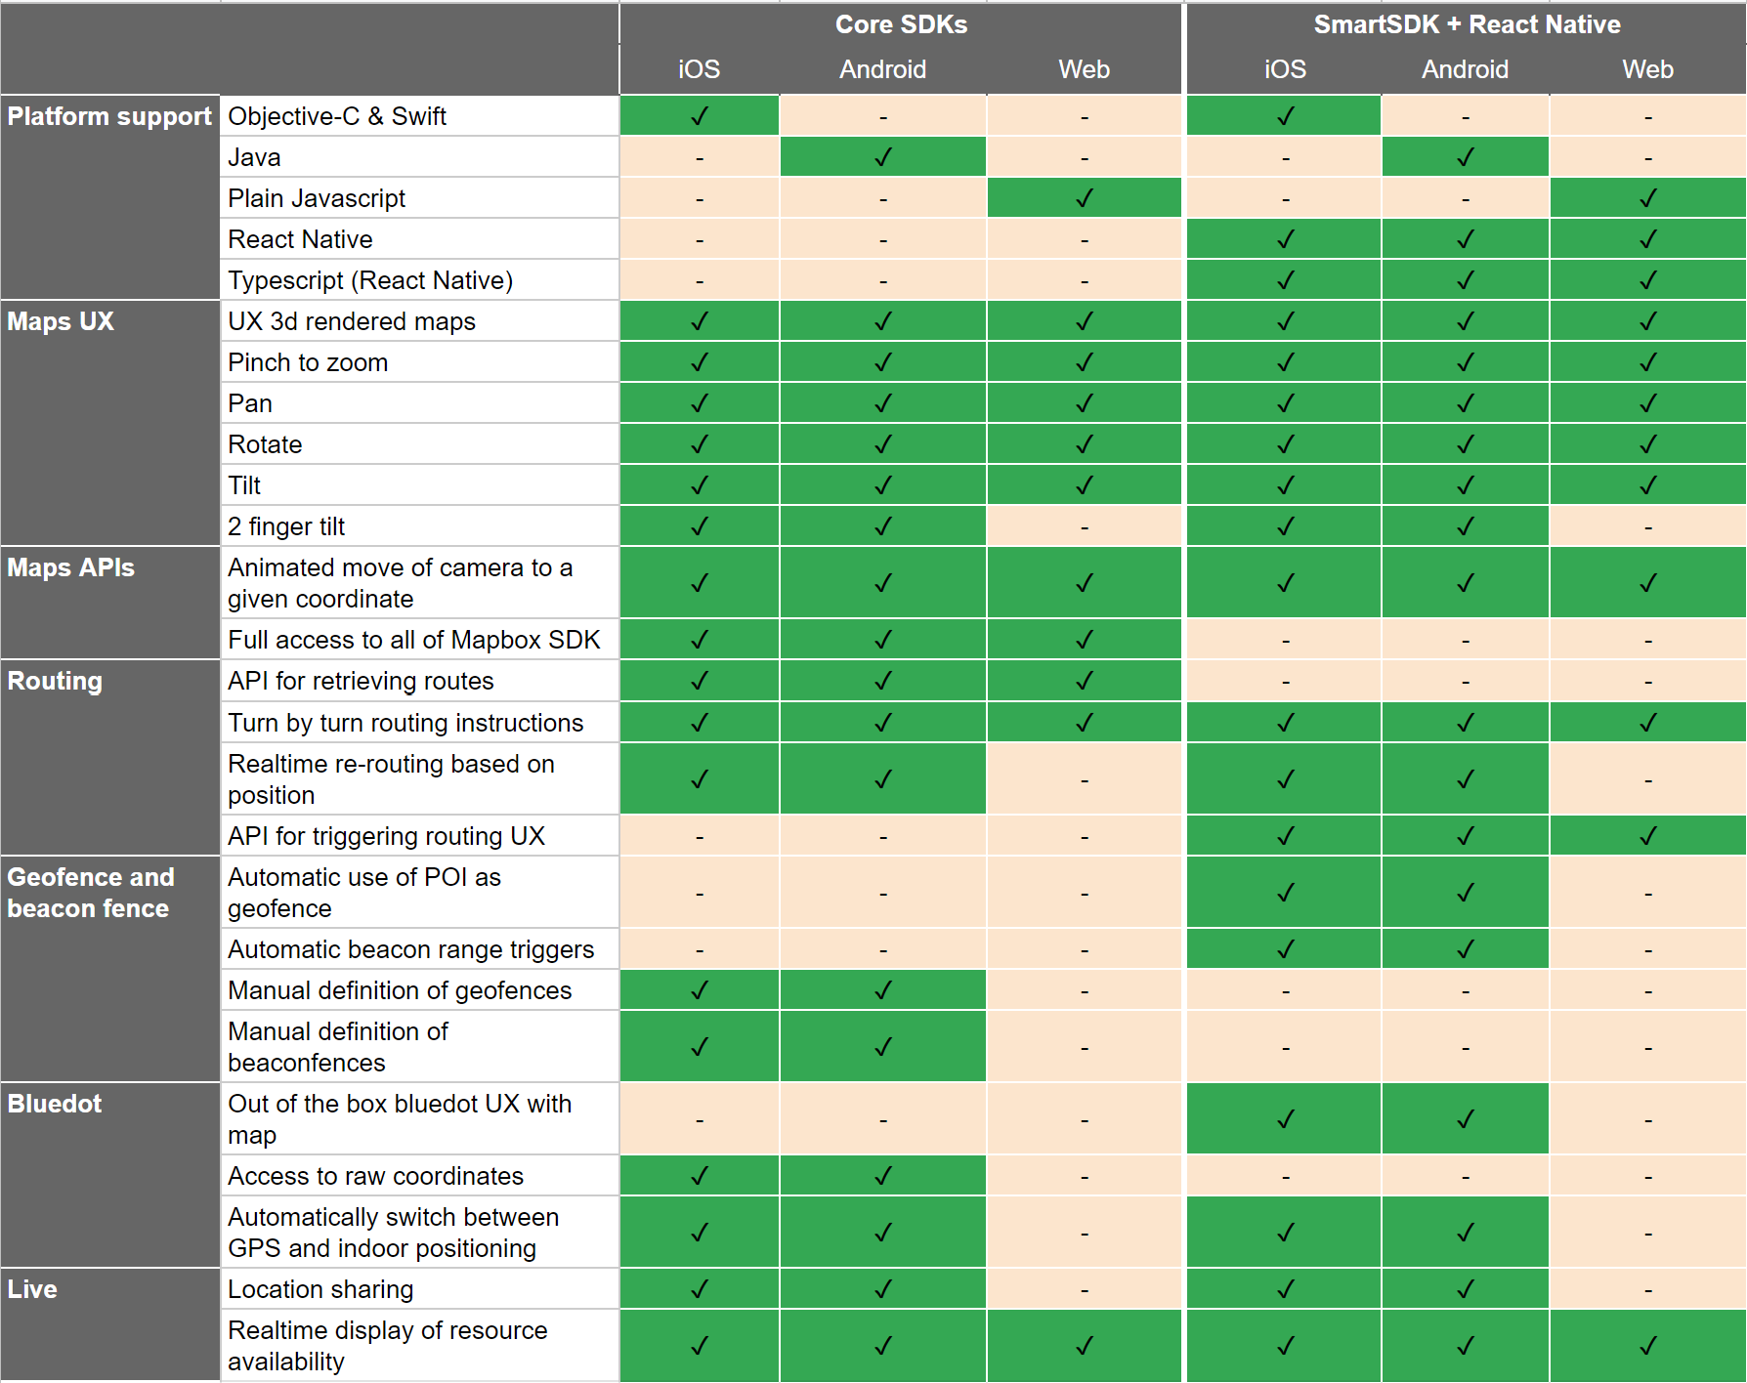Click the Core SDKs iOS checkmark for Objective-C & Swift
Image resolution: width=1747 pixels, height=1383 pixels.
pyautogui.click(x=700, y=116)
